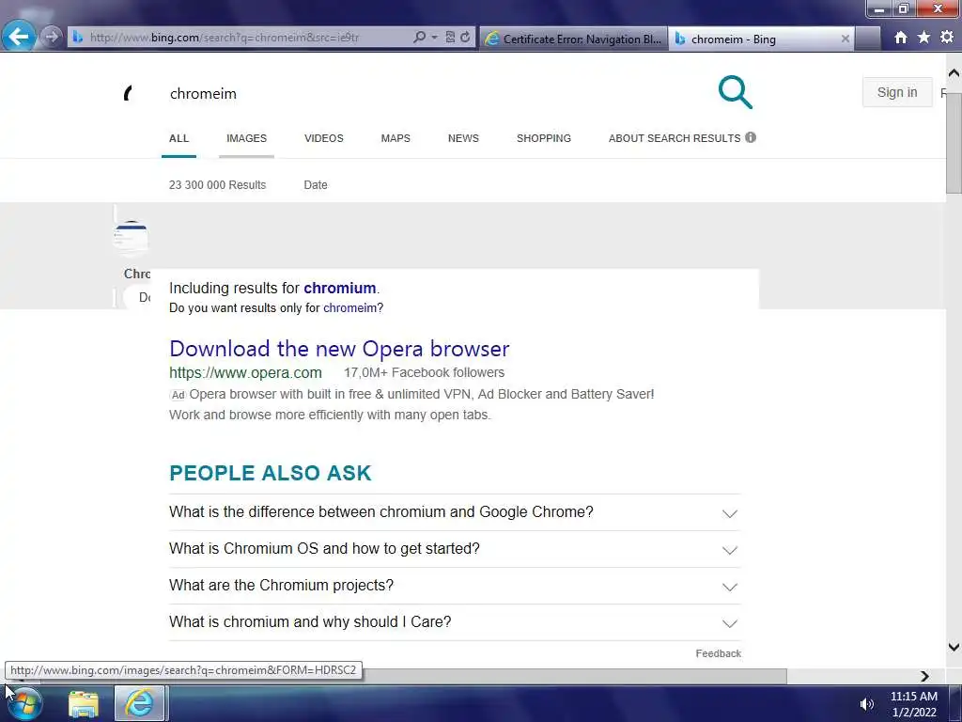Toggle Compatibility View icon in address bar

tap(450, 38)
